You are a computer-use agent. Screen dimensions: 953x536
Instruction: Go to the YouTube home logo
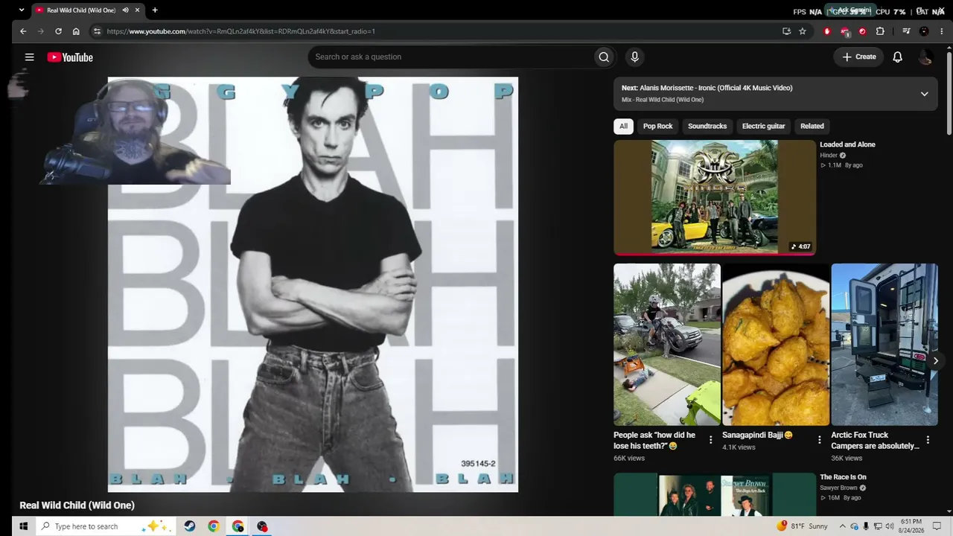click(70, 57)
